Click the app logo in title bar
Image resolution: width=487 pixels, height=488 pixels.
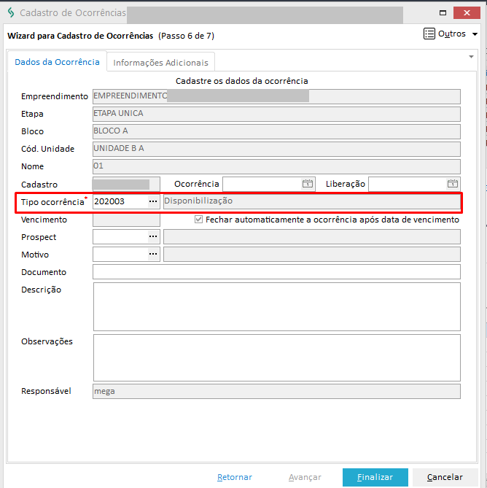10,13
